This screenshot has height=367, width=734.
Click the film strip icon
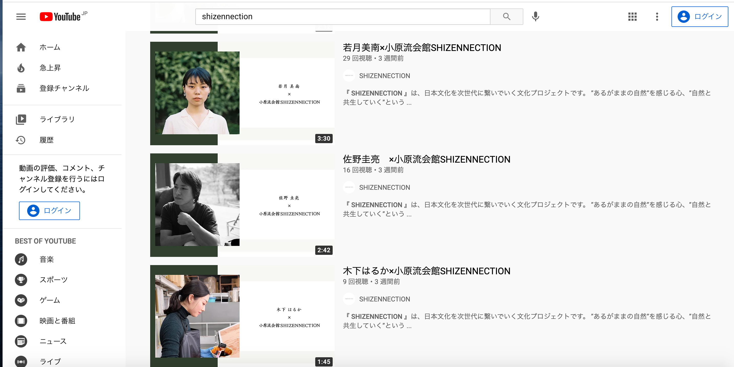pos(21,321)
